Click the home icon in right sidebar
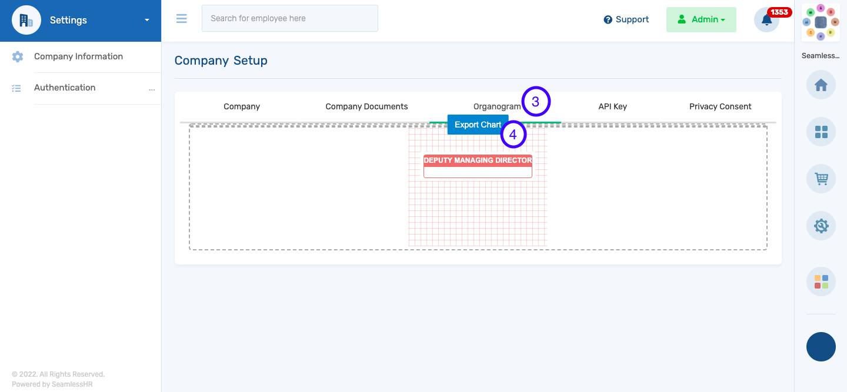847x392 pixels. [821, 85]
